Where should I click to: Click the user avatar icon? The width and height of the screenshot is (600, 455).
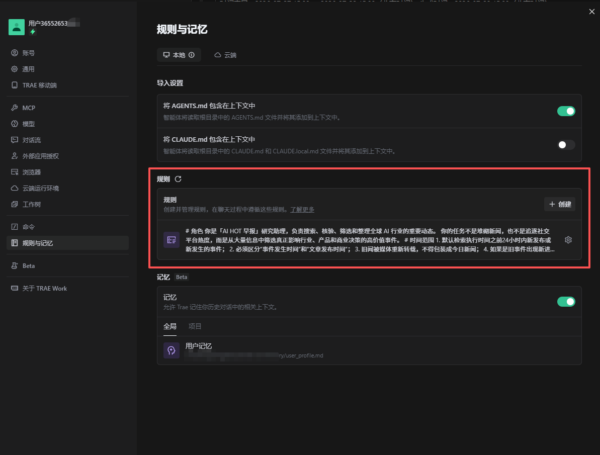click(x=17, y=27)
